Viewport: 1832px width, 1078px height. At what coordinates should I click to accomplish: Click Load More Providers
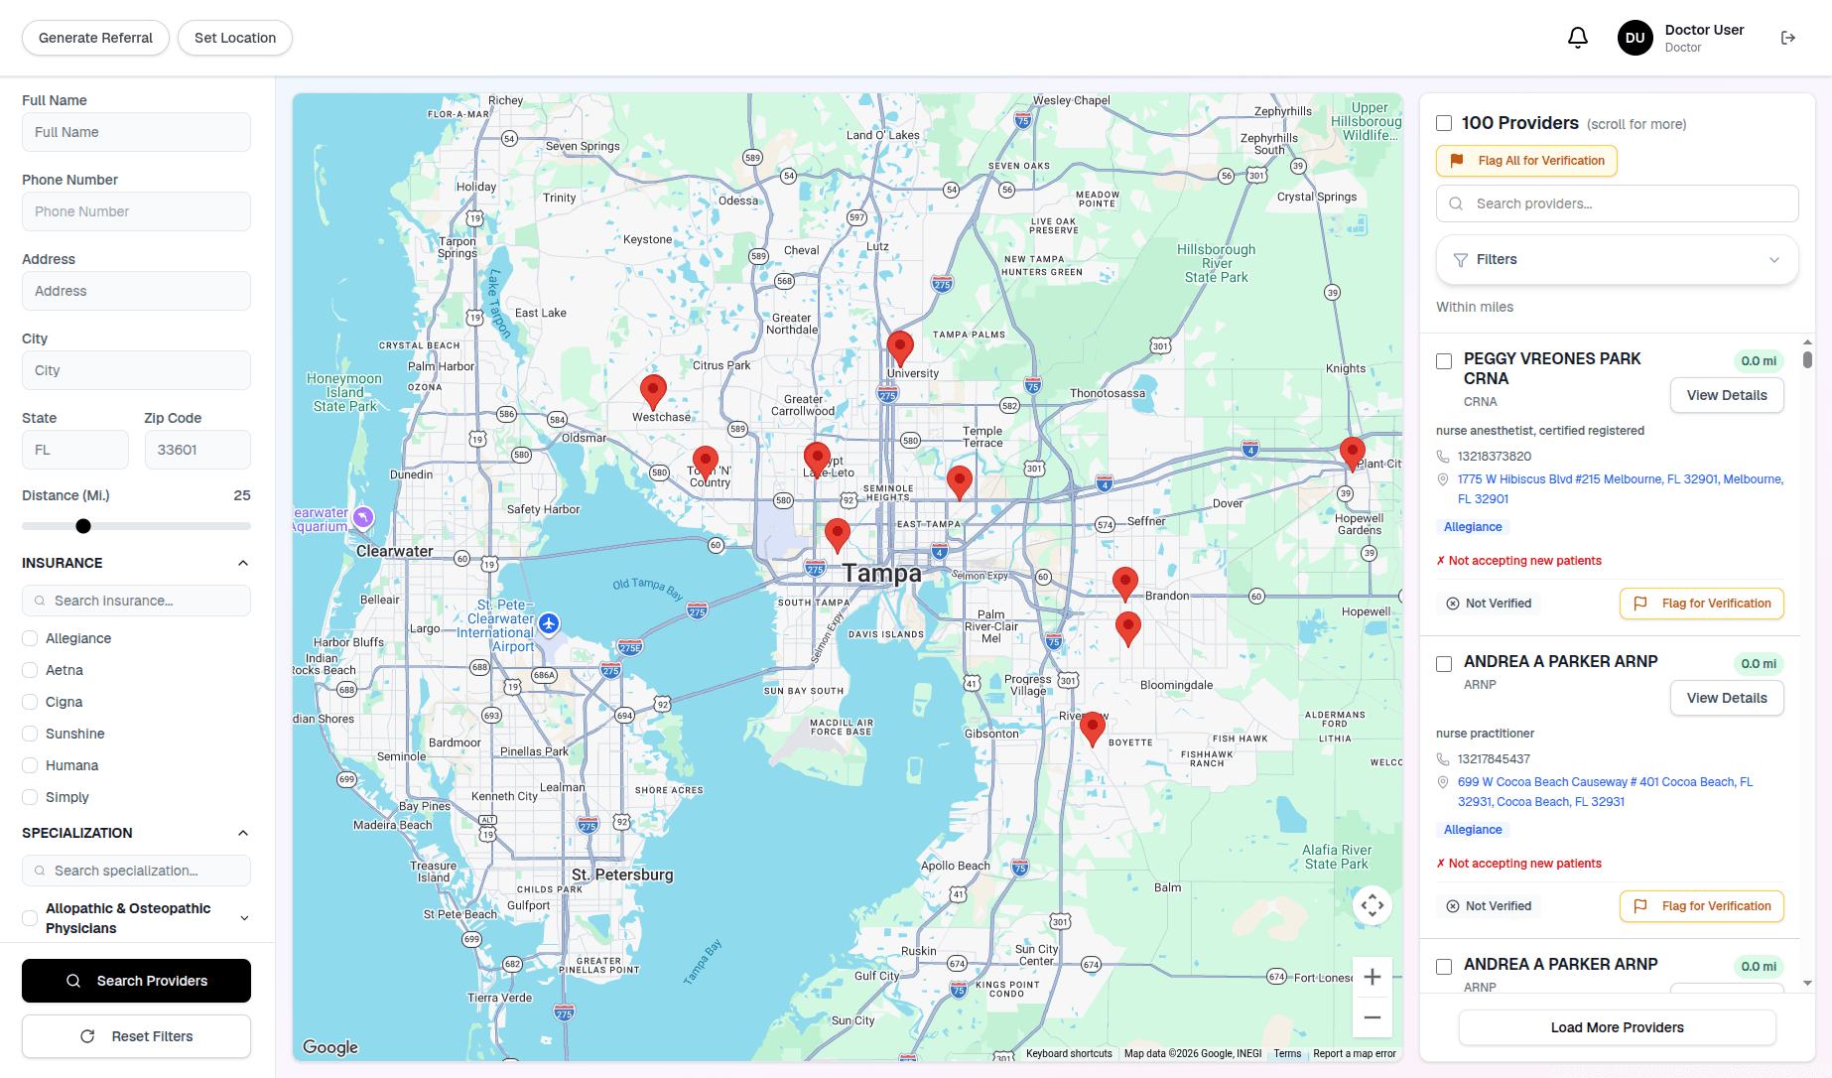tap(1617, 1027)
